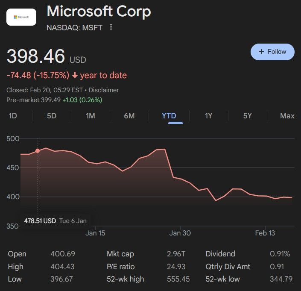Click the Qtrly Div Amt label
Image resolution: width=301 pixels, height=291 pixels.
pyautogui.click(x=228, y=267)
